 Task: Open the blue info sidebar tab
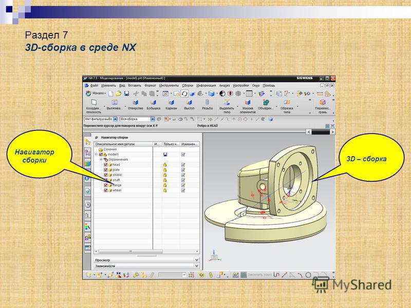click(87, 179)
